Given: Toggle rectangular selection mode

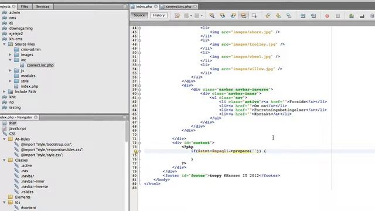Looking at the screenshot, I should point(254,16).
